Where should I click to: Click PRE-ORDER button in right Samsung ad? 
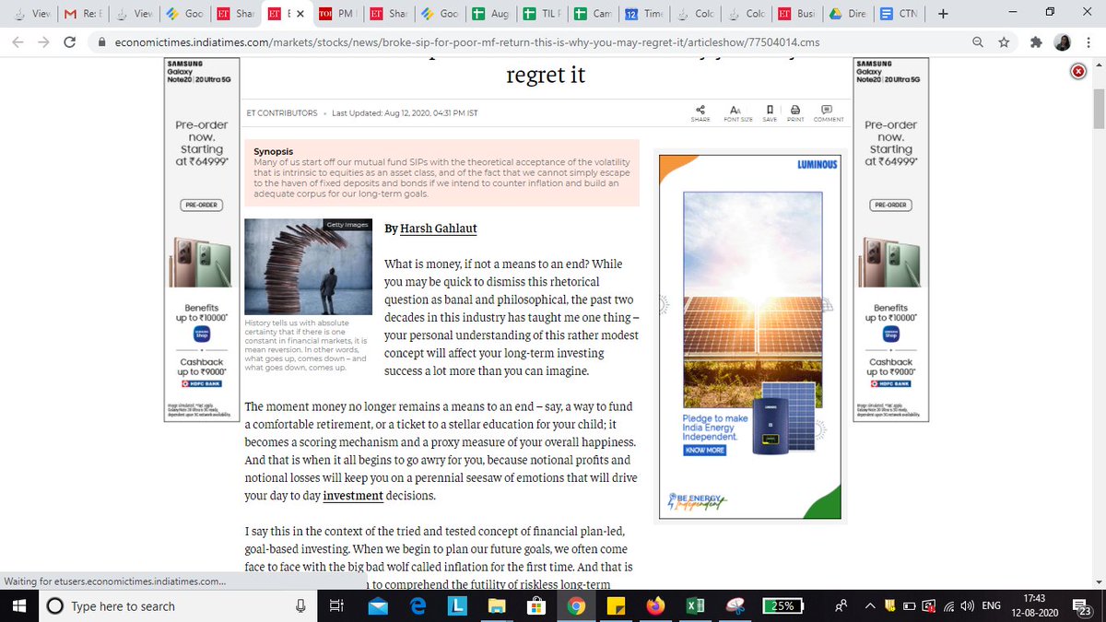coord(891,205)
